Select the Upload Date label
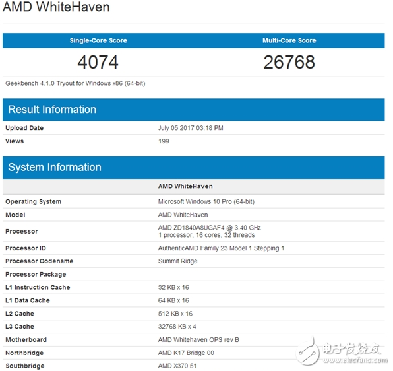The width and height of the screenshot is (393, 371). (x=24, y=128)
